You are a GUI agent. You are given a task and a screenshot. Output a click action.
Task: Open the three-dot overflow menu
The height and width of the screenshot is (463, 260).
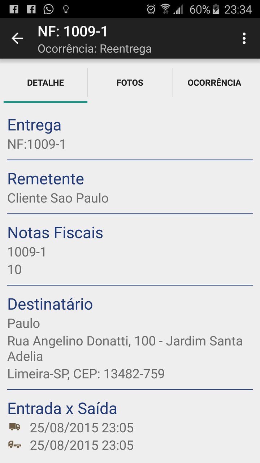coord(244,38)
